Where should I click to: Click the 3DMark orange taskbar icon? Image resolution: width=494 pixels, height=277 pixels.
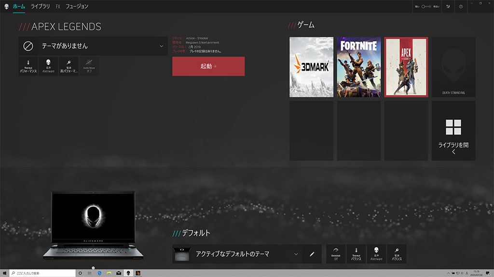[138, 273]
